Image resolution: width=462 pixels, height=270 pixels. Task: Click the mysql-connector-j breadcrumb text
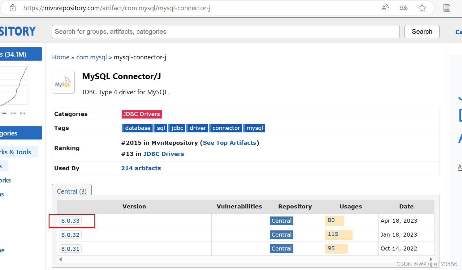click(x=140, y=57)
